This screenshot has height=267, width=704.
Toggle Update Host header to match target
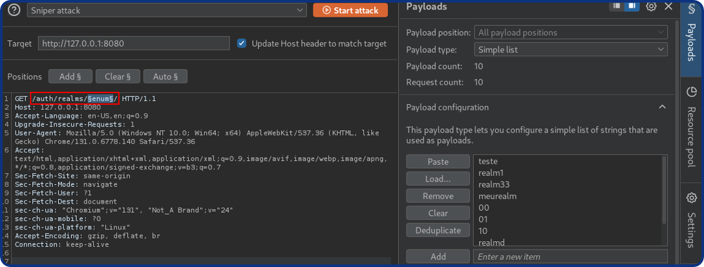[242, 43]
